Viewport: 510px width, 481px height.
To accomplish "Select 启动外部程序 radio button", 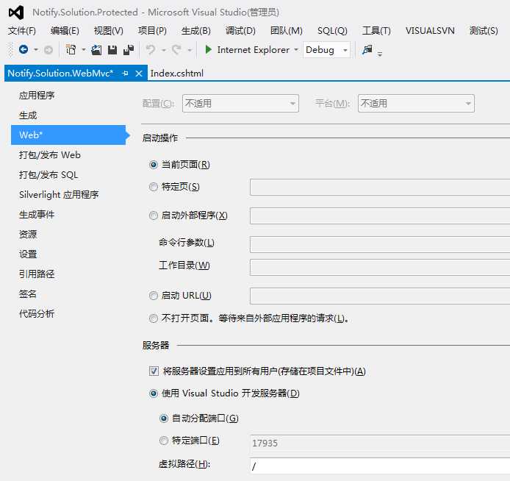I will pyautogui.click(x=154, y=215).
